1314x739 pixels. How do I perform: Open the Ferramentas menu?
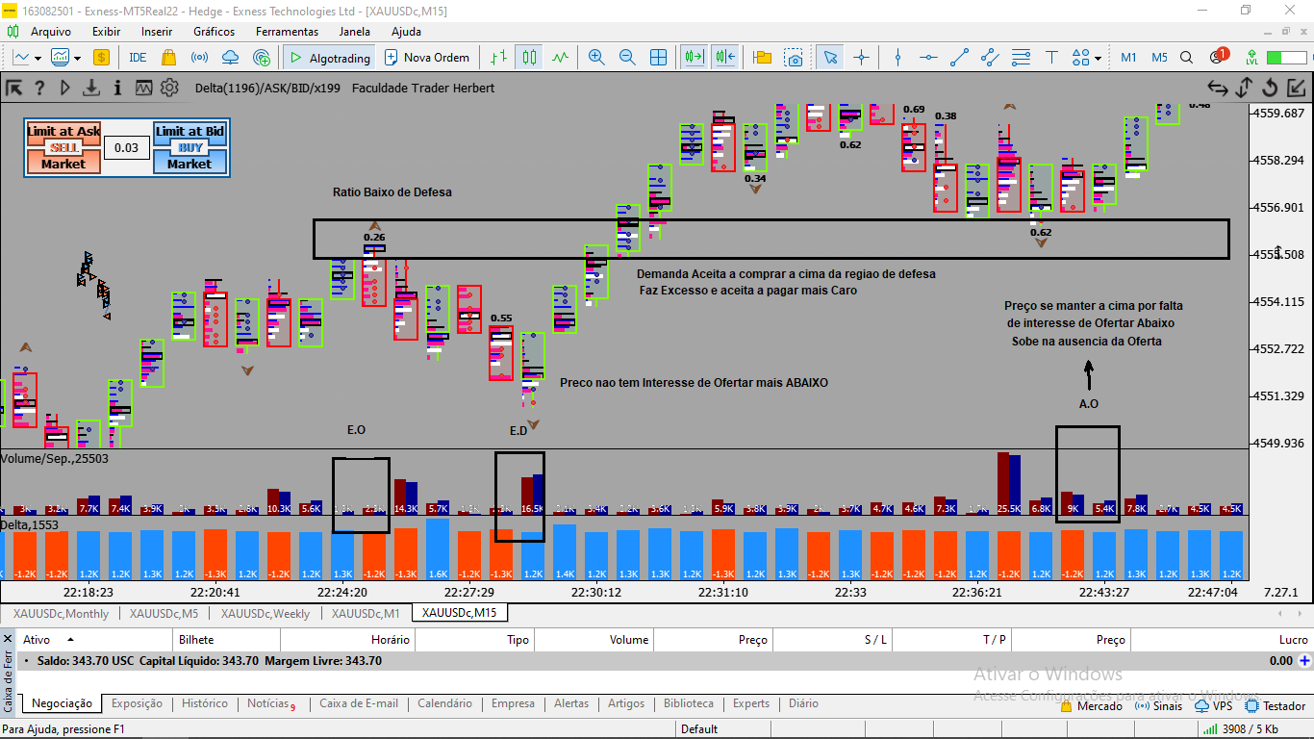click(x=287, y=31)
